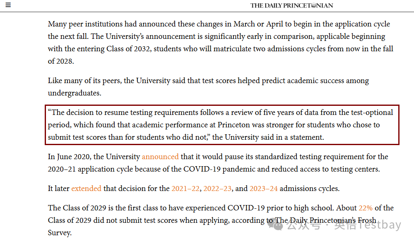Follow the orange "extended" link
Viewport: 414px width, 241px height.
(86, 189)
